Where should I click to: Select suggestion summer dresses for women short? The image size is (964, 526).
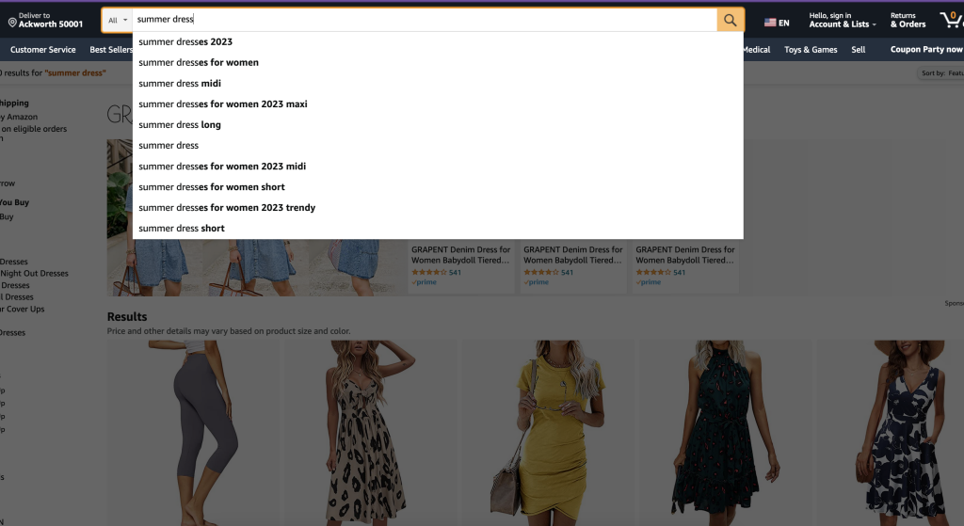438,187
